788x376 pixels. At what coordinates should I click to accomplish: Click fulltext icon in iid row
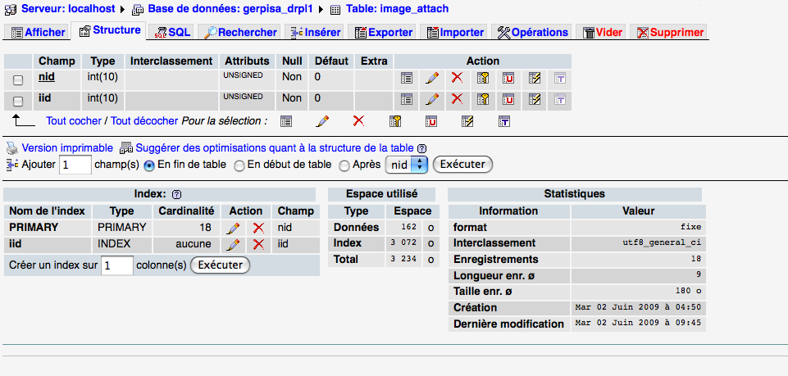click(x=560, y=99)
